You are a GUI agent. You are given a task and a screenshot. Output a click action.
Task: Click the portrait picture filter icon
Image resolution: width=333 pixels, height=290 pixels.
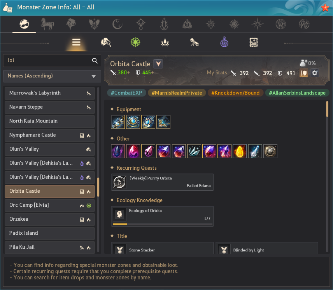pyautogui.click(x=254, y=42)
